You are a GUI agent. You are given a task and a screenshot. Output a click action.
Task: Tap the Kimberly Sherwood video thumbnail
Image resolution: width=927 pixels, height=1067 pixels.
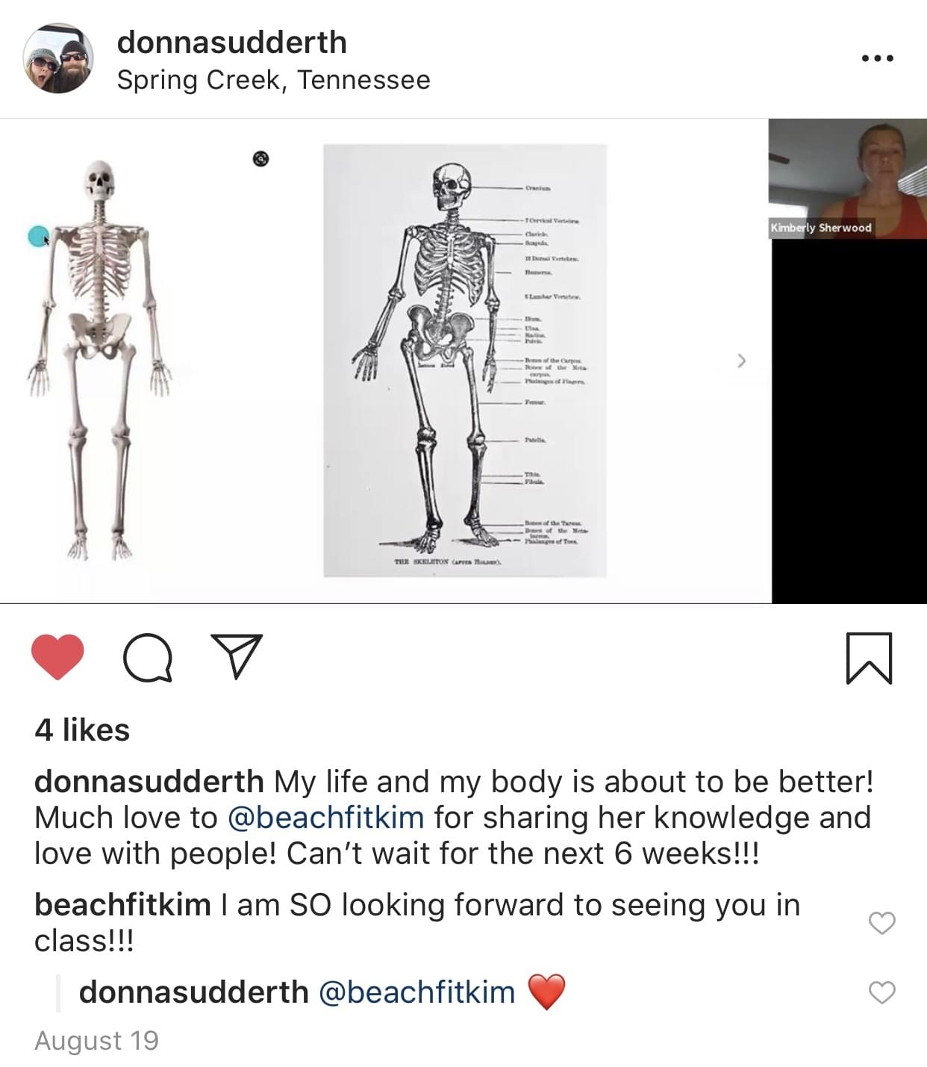[x=849, y=178]
